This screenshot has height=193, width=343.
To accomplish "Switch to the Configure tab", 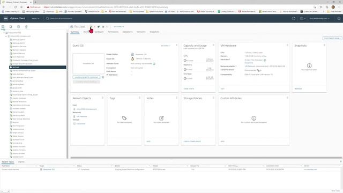I will tap(99, 32).
